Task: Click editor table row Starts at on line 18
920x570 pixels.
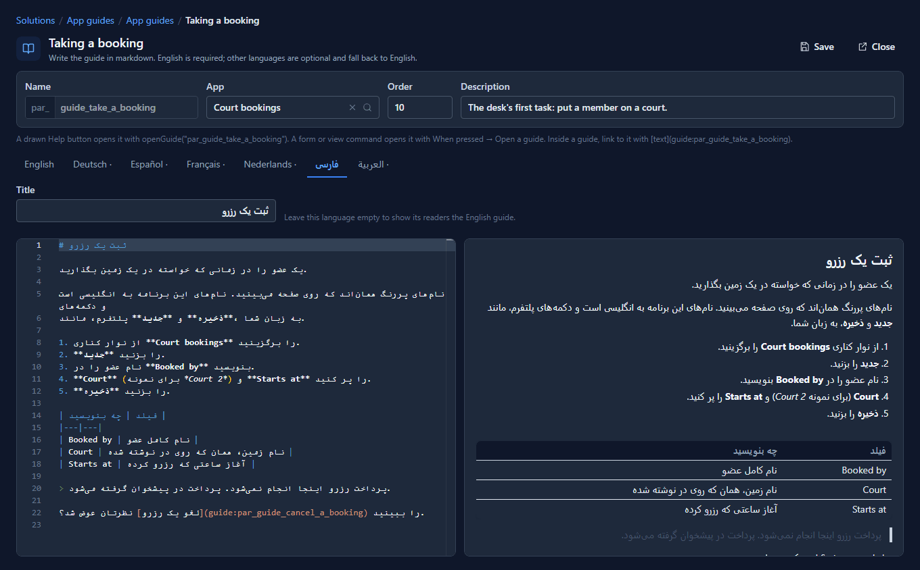Action: [157, 464]
